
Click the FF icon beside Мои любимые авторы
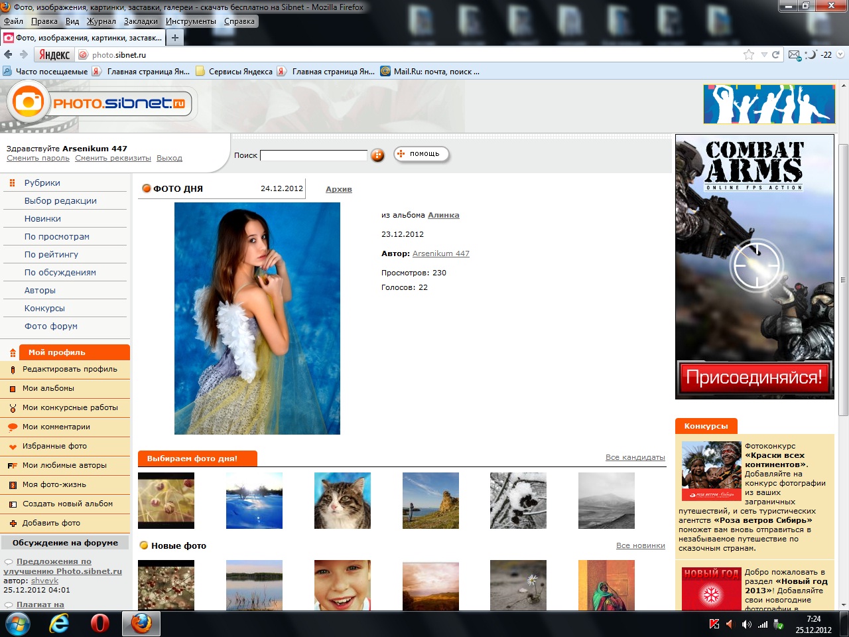13,466
